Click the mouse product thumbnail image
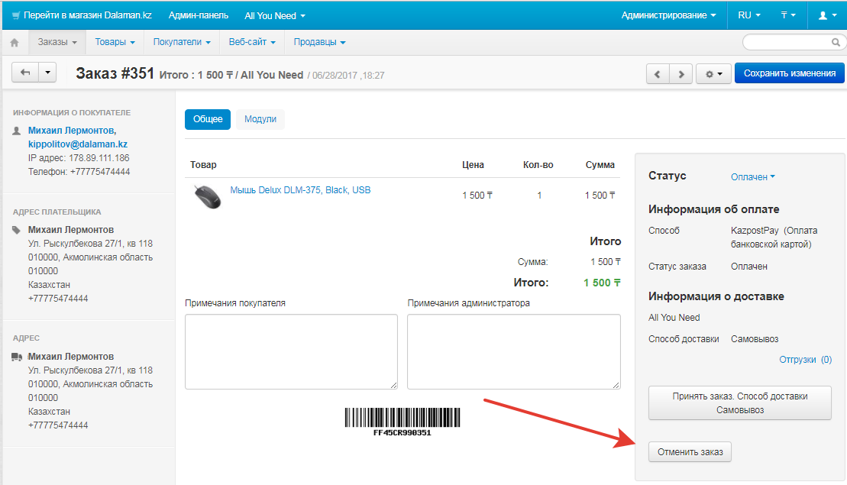This screenshot has width=847, height=485. click(x=208, y=196)
